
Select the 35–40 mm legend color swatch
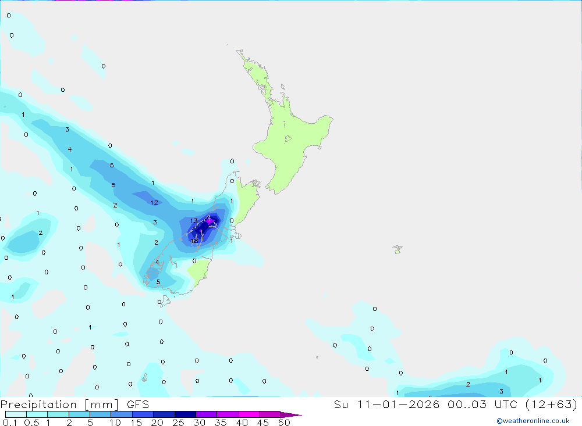coord(228,414)
